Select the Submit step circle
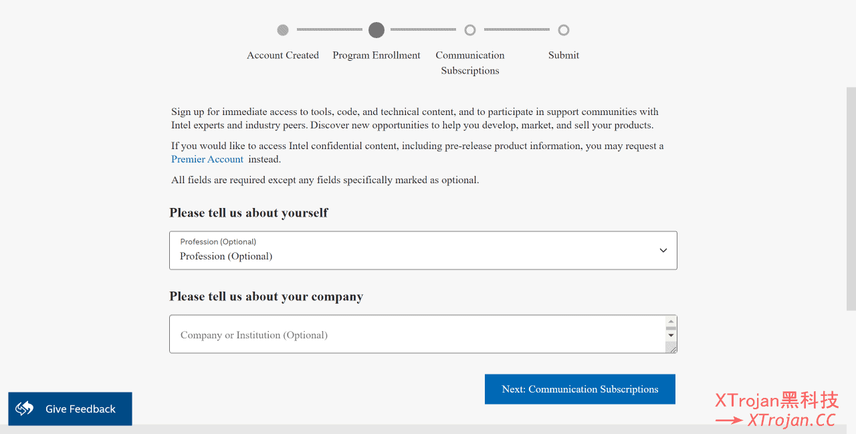Viewport: 856px width, 434px height. 564,30
